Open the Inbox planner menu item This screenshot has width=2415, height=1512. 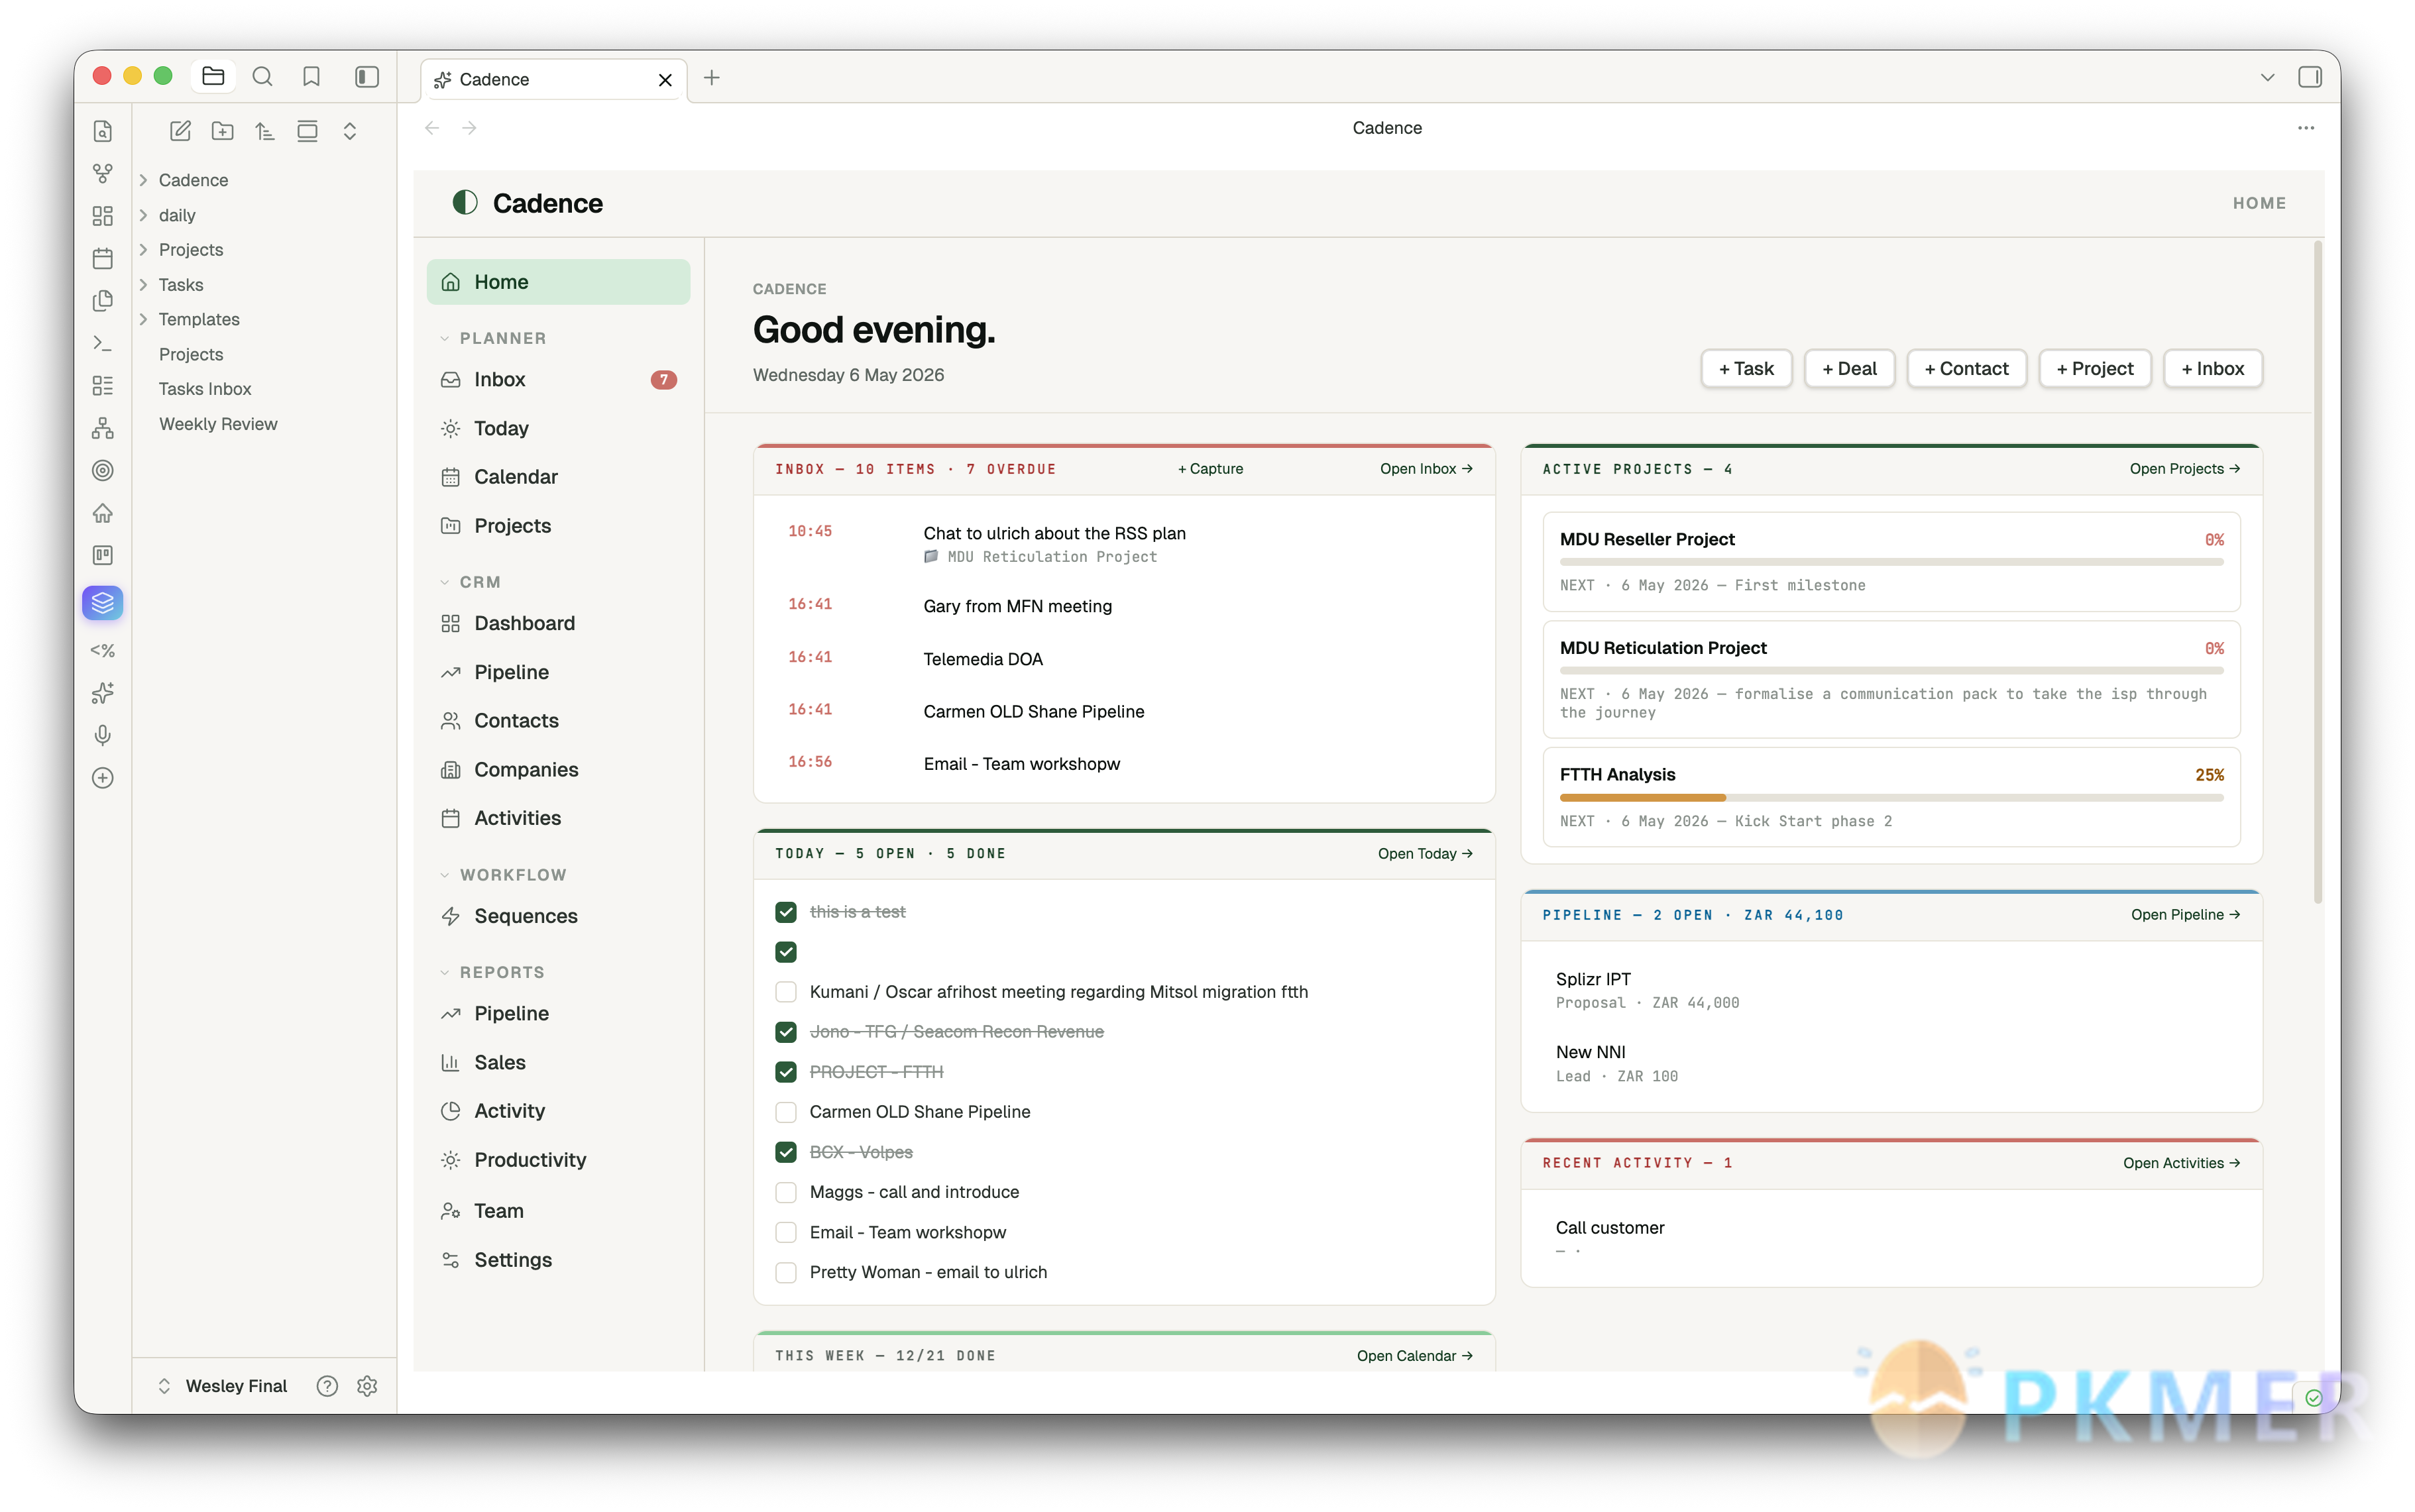point(558,379)
